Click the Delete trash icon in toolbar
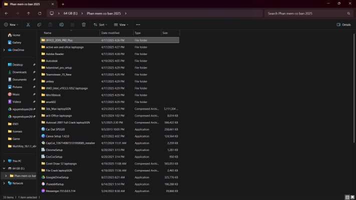The height and width of the screenshot is (200, 356). [x=84, y=24]
